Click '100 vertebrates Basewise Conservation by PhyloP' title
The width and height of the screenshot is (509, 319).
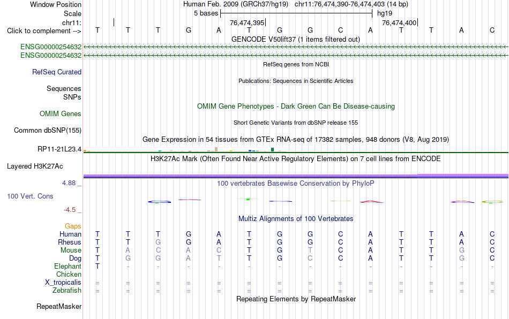(x=296, y=183)
